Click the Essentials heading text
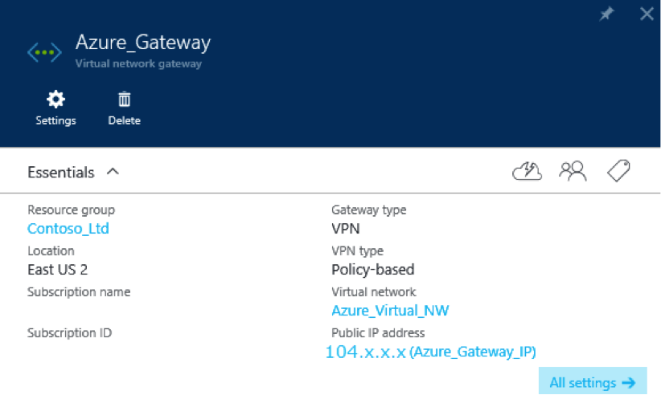 pos(60,173)
